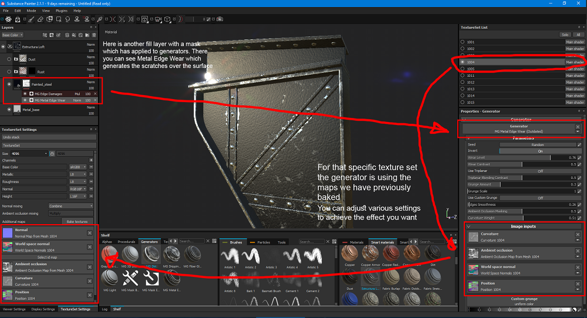This screenshot has height=318, width=587.
Task: Open the File menu
Action: 6,11
